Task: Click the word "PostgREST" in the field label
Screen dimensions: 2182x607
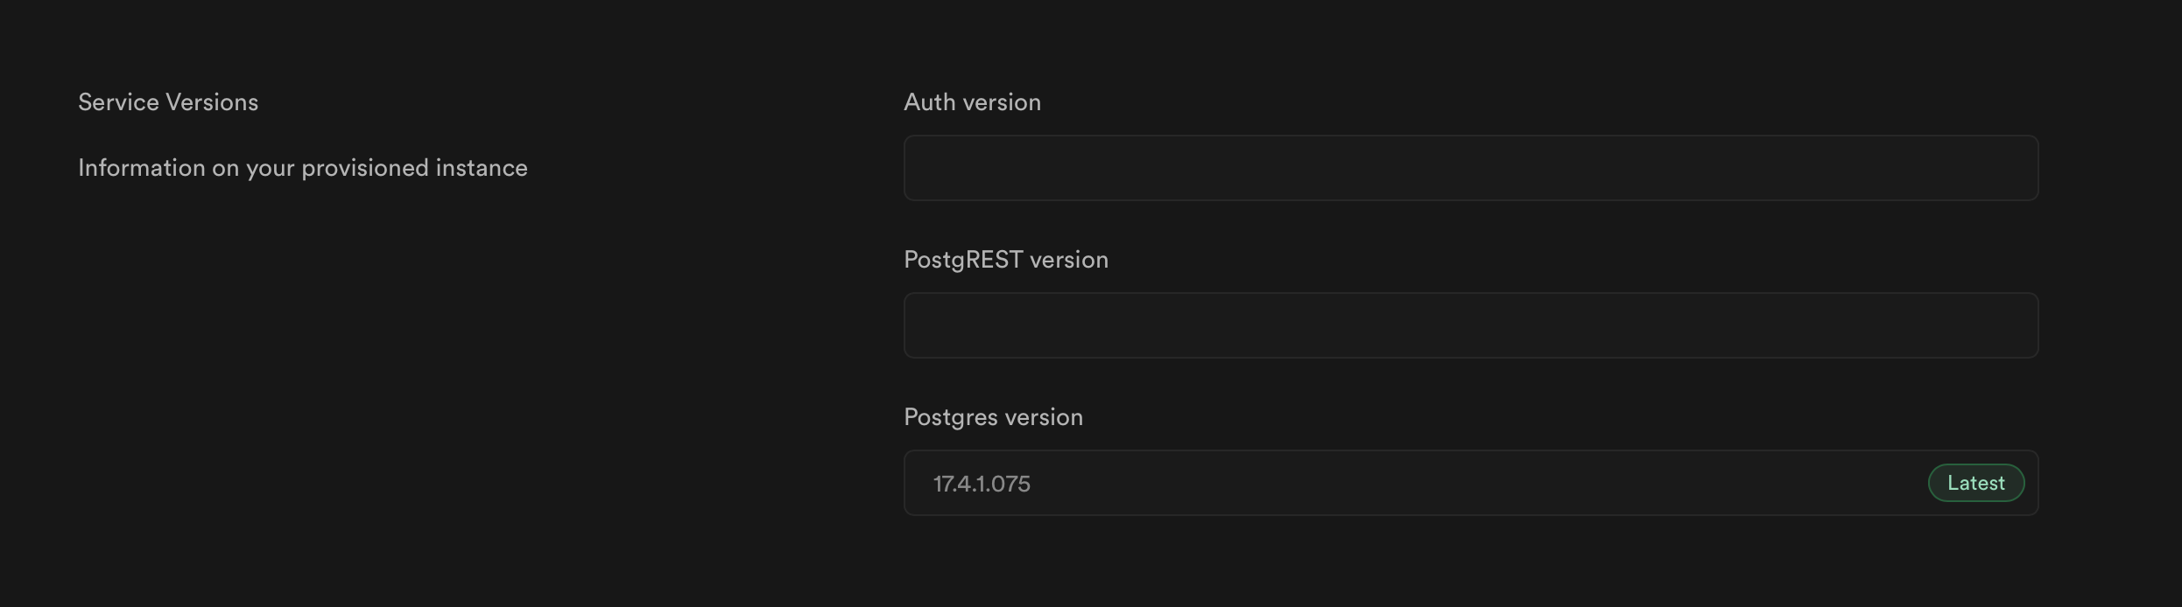Action: (x=962, y=260)
